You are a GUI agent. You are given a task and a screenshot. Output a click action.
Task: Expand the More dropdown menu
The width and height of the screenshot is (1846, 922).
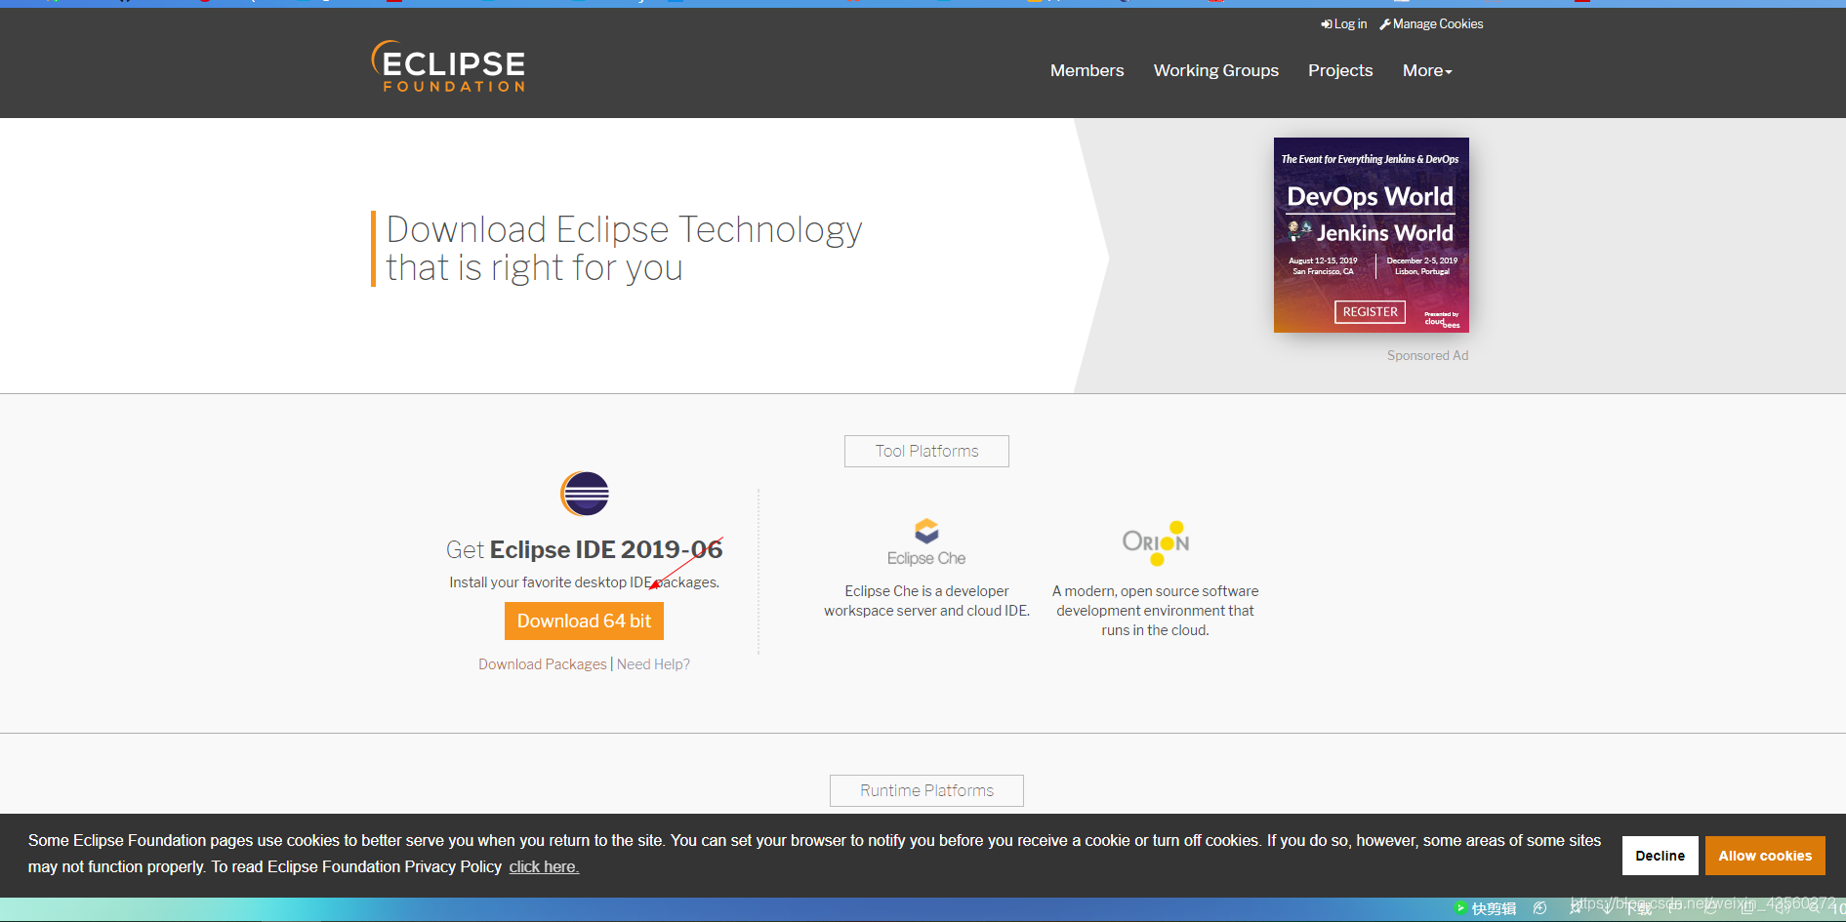1427,70
